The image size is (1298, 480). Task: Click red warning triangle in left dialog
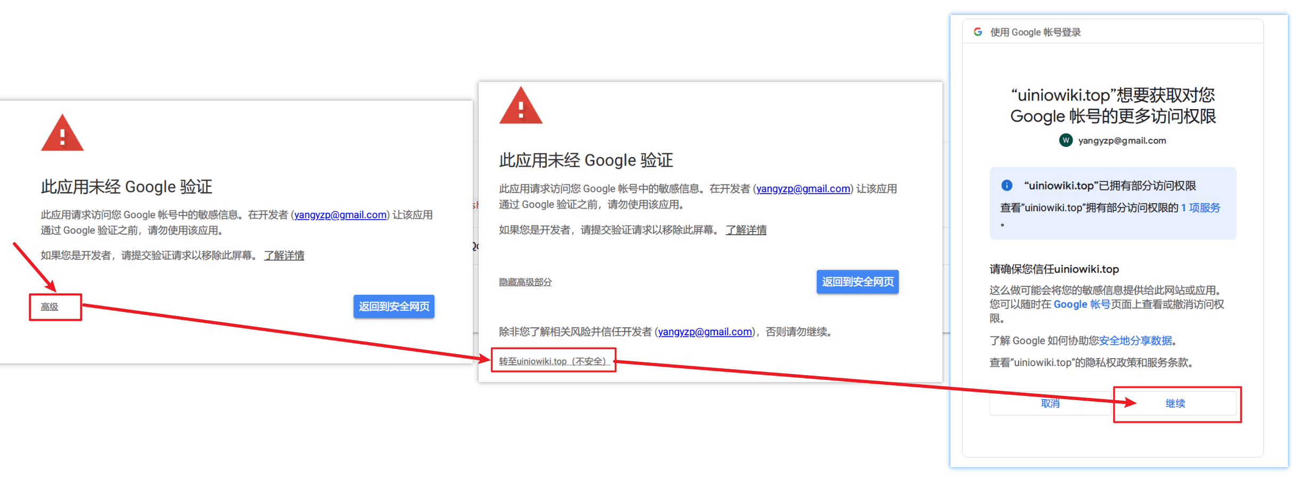(62, 133)
